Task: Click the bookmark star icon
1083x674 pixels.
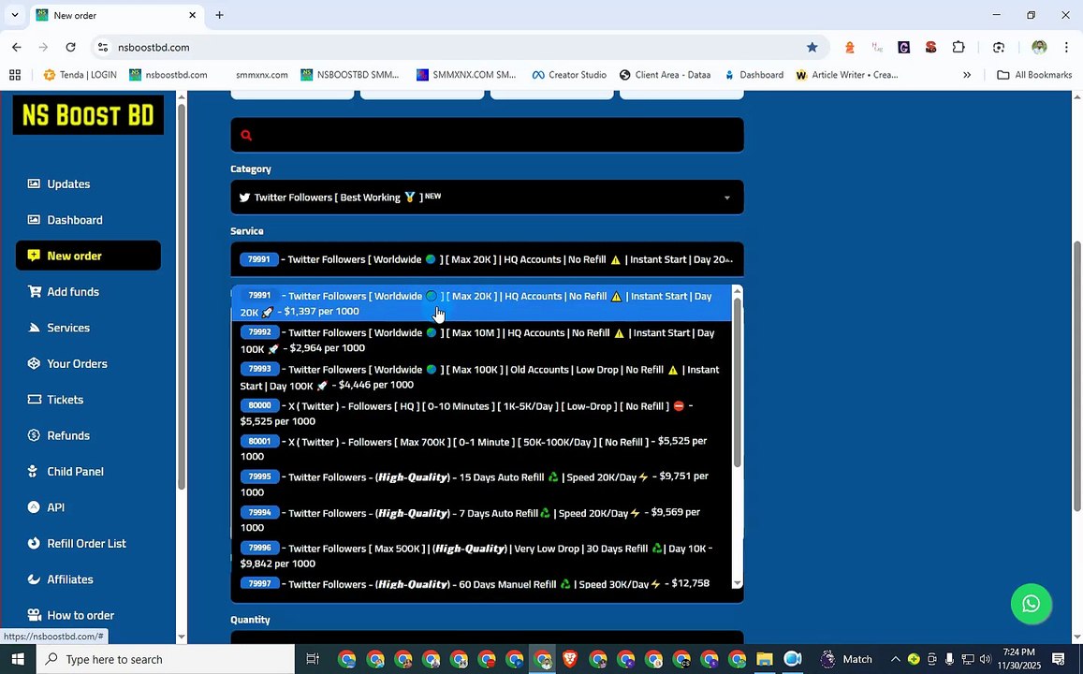Action: click(x=812, y=47)
